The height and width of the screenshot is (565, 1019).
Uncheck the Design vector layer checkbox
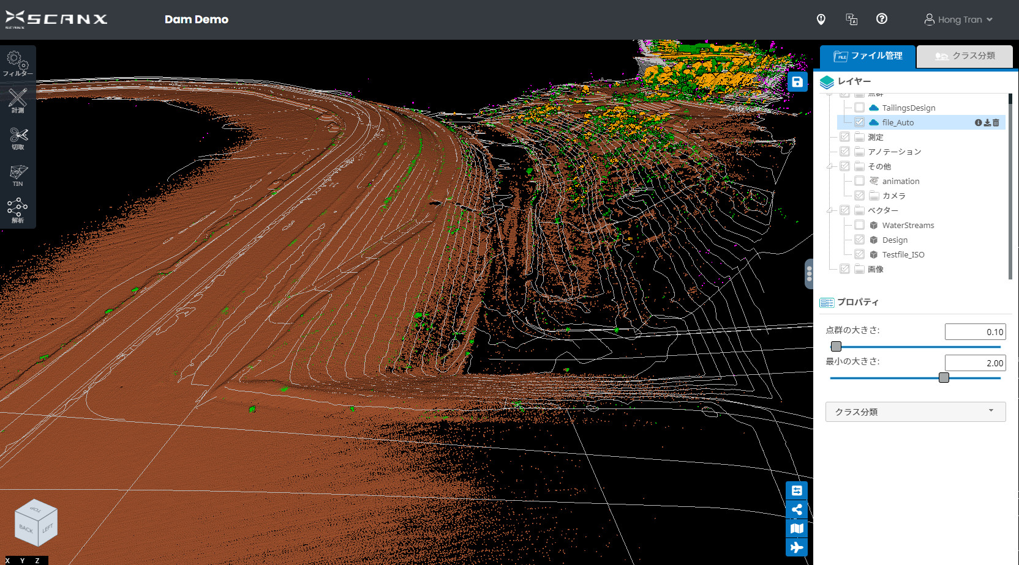(x=860, y=240)
